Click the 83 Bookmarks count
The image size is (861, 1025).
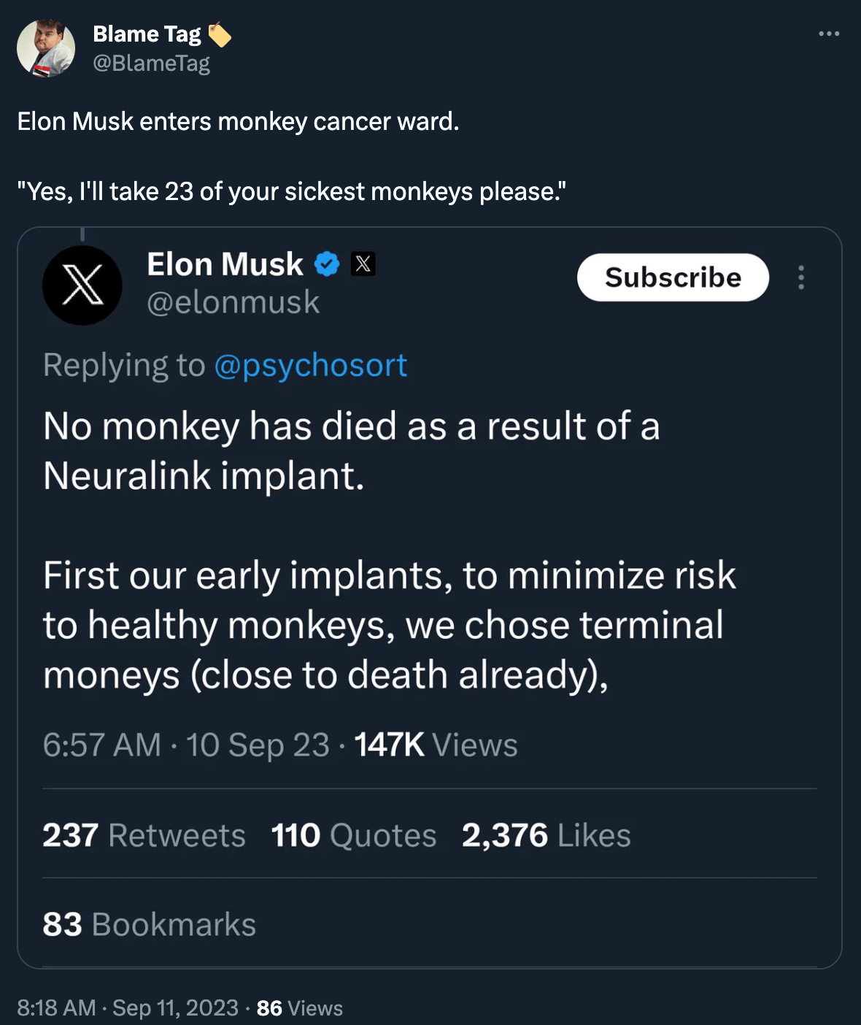tap(149, 924)
